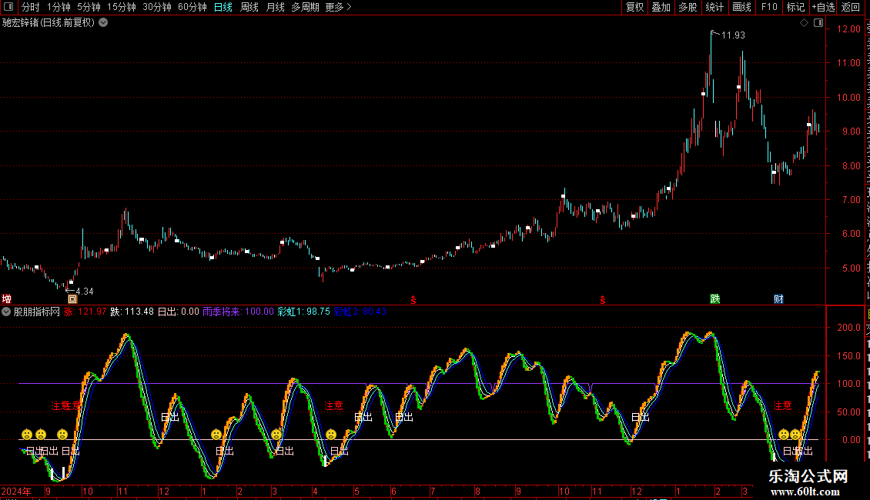Expand the 更多 timeframe menu

pyautogui.click(x=338, y=7)
